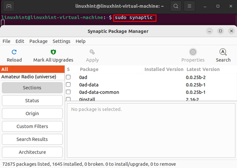The width and height of the screenshot is (237, 168).
Task: Click the Reload toolbar icon
Action: point(14,52)
